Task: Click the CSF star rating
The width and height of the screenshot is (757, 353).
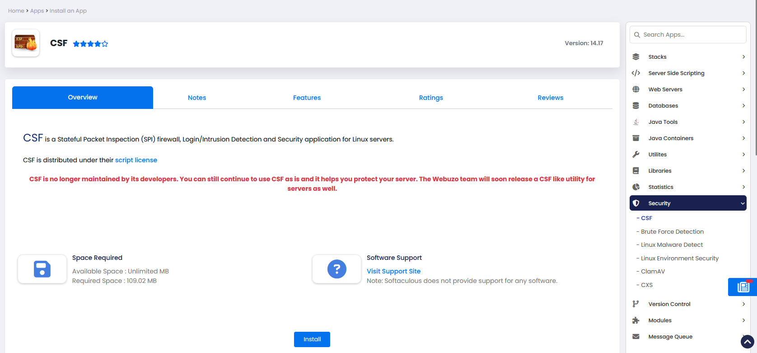Action: click(90, 44)
